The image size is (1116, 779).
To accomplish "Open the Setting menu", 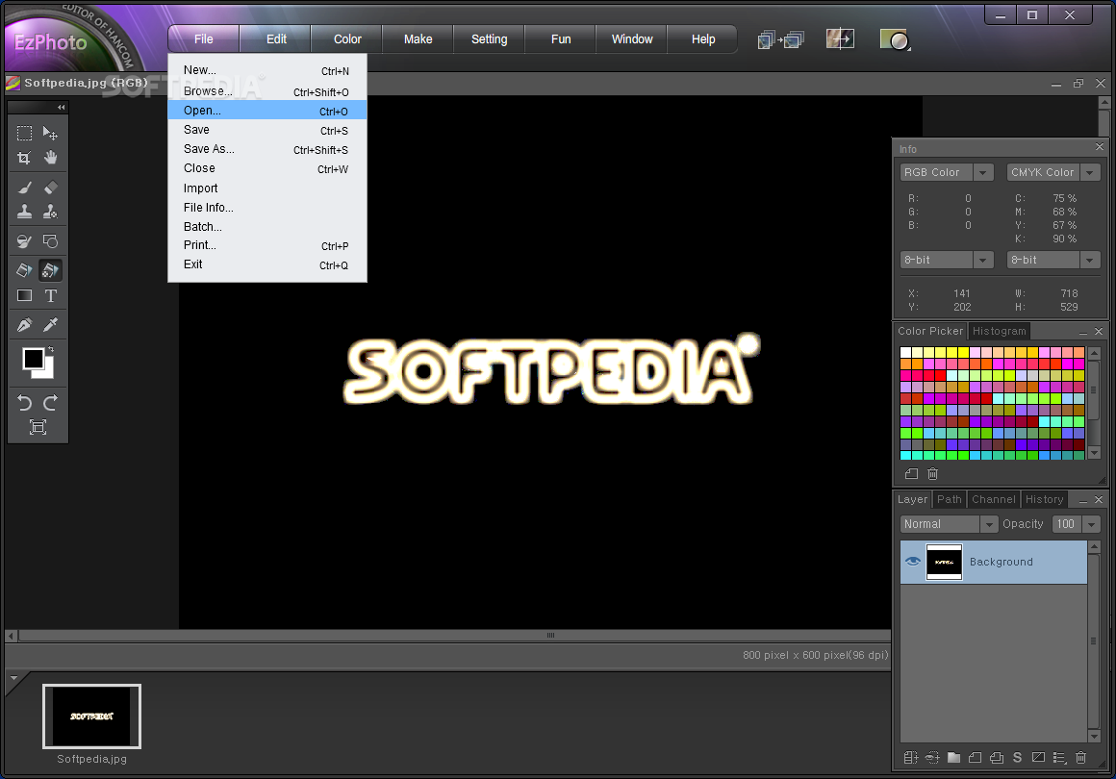I will click(489, 39).
